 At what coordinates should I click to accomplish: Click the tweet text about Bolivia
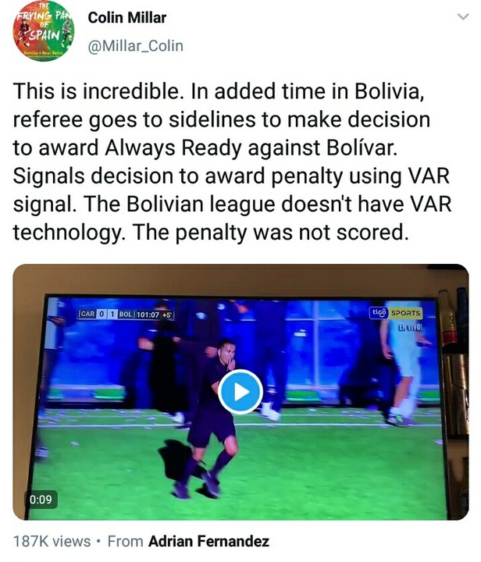tap(232, 162)
